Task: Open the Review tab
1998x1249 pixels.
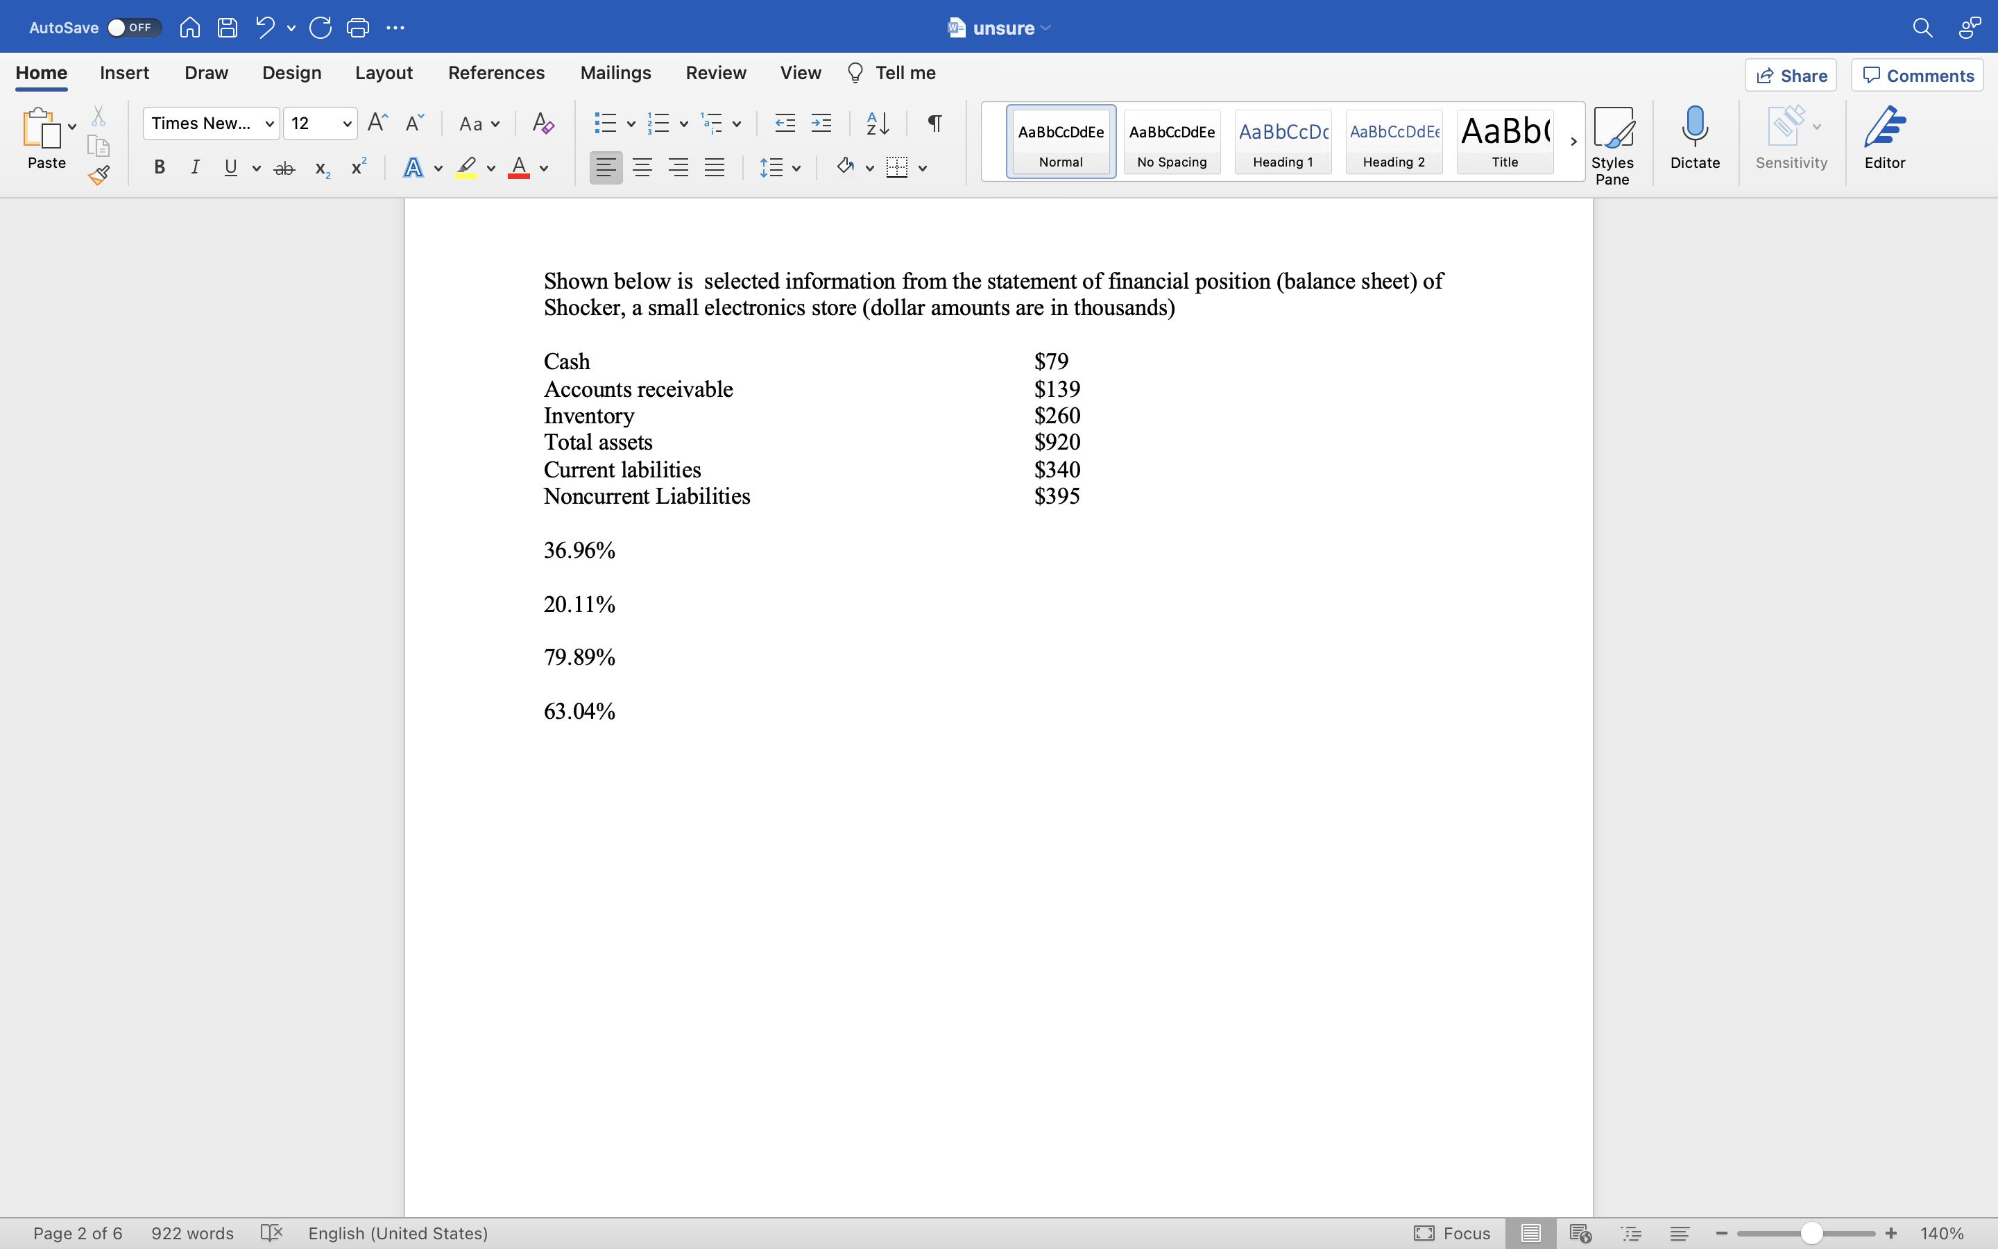Action: pyautogui.click(x=715, y=73)
